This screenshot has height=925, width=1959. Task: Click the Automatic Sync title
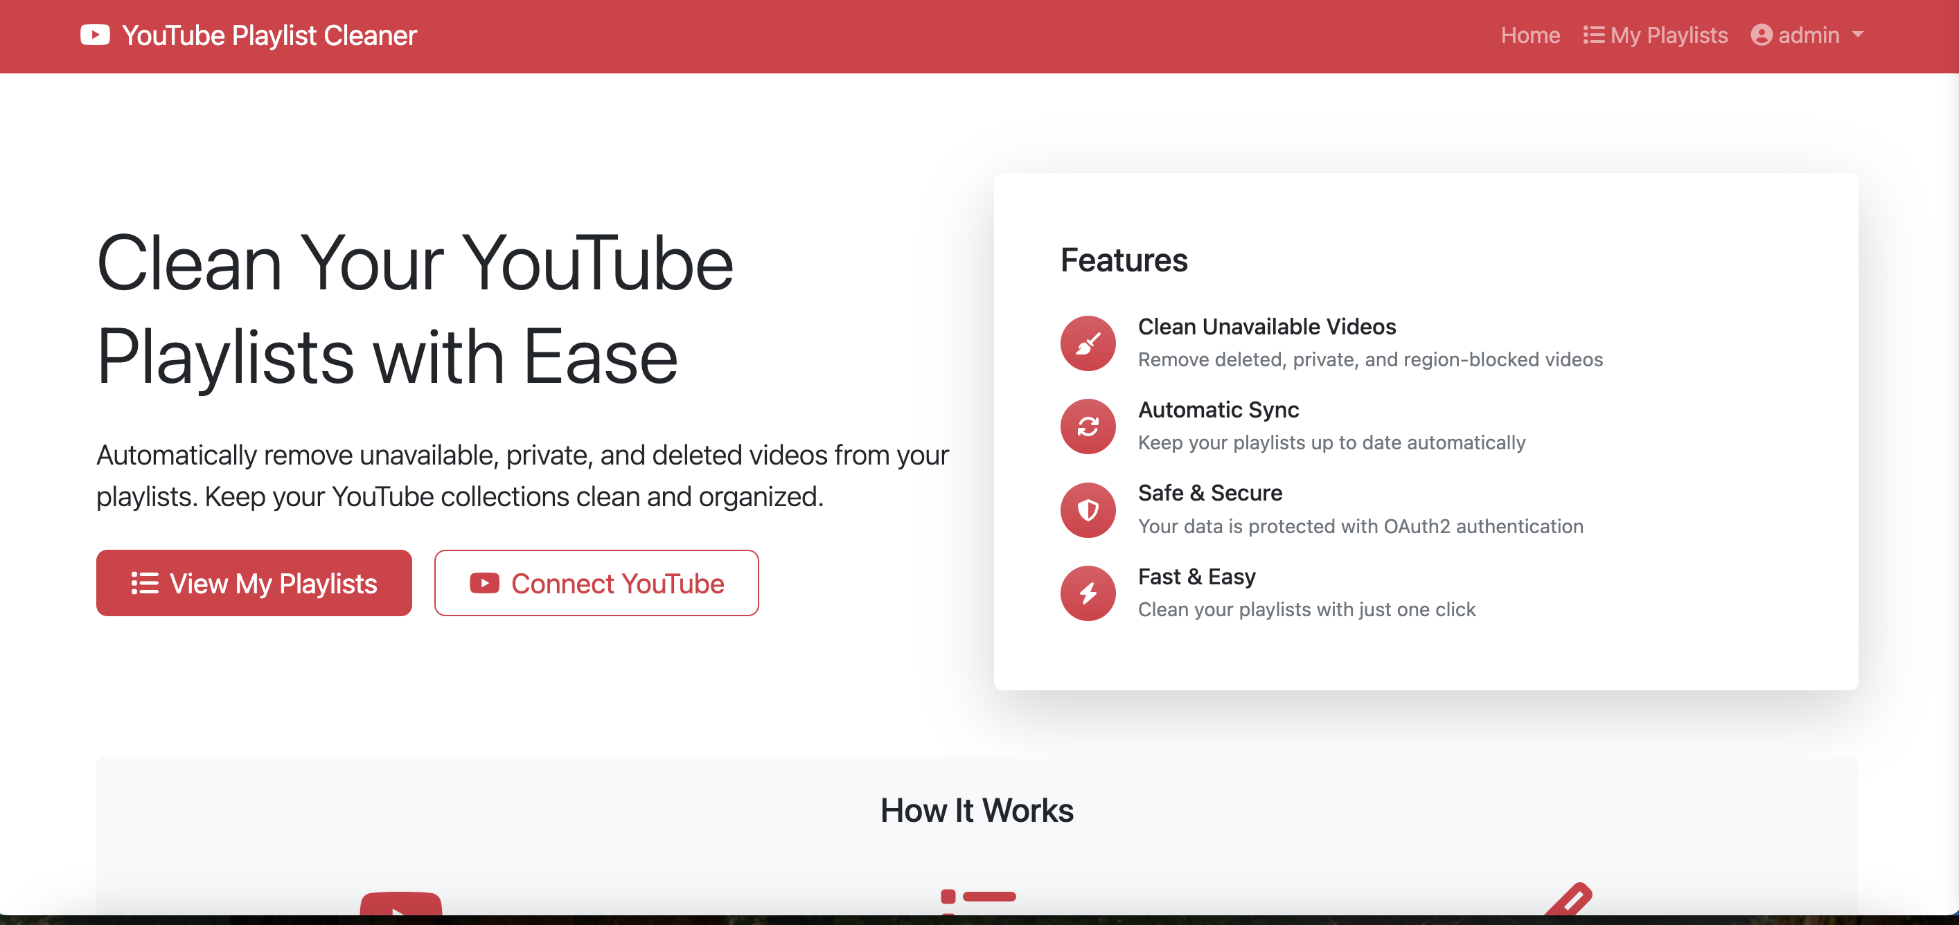point(1218,410)
